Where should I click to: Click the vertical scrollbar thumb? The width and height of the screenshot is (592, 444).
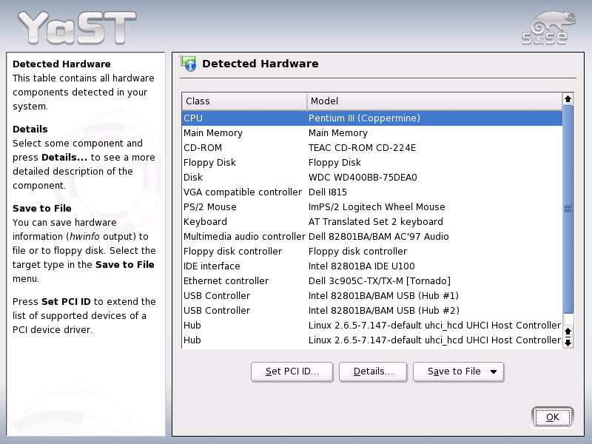pos(568,209)
